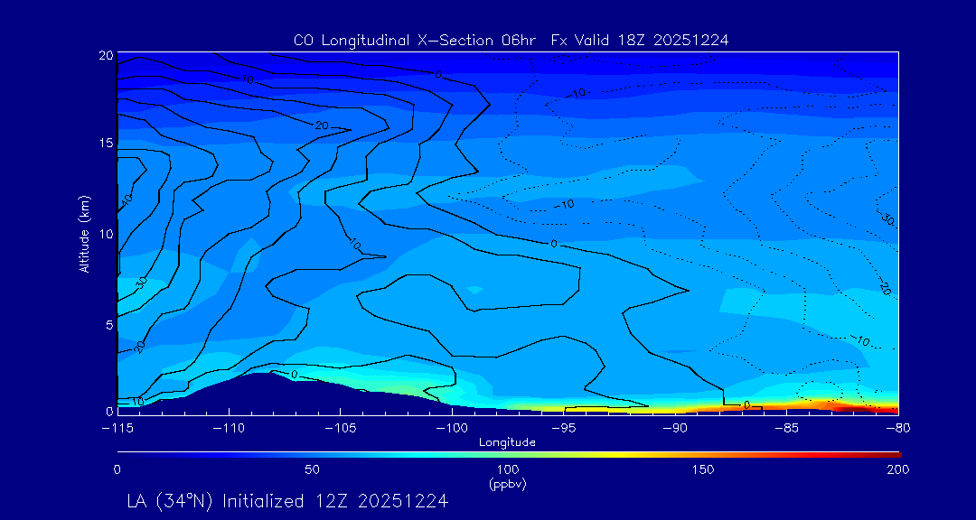Image resolution: width=976 pixels, height=520 pixels.
Task: Click the footer 'LA (34°N) Initialized 12Z 20251224'
Action: coord(287,501)
